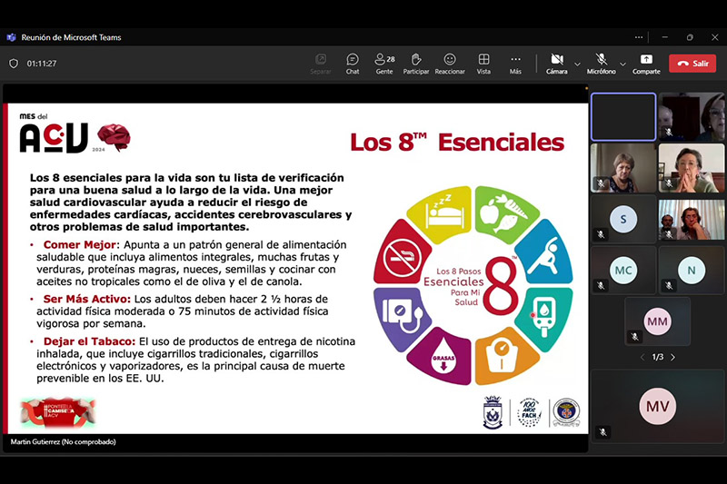Click the disabled Separar pop-out icon
The image size is (727, 484).
coord(321,64)
